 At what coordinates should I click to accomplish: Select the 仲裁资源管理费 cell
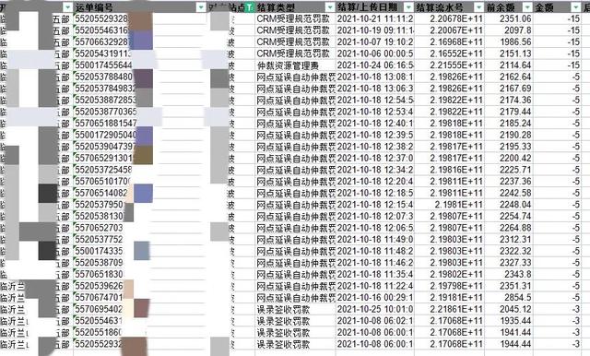point(295,65)
